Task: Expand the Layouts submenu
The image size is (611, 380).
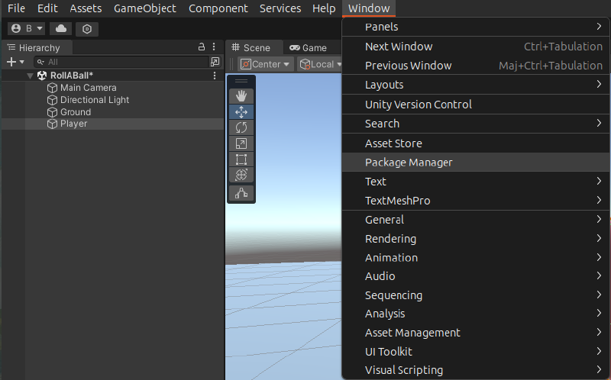Action: pyautogui.click(x=476, y=85)
